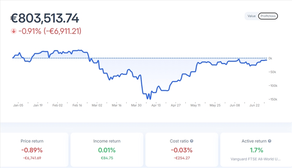Select the Jan 05 date on chart axis

coord(18,105)
